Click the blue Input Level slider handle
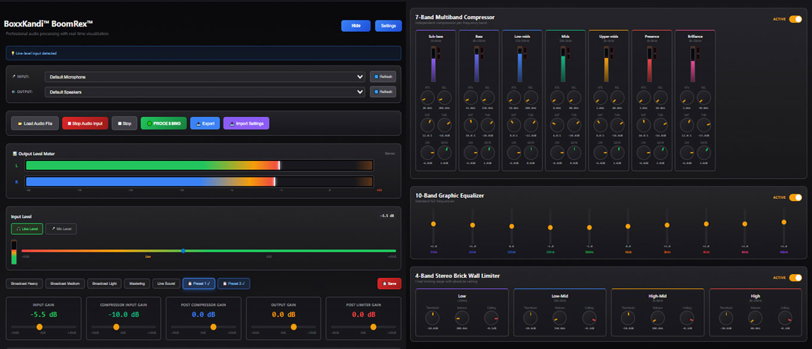The height and width of the screenshot is (349, 812). point(183,251)
